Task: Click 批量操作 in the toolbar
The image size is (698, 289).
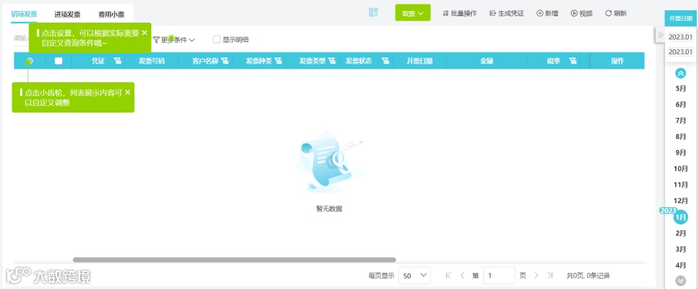Action: pos(460,14)
